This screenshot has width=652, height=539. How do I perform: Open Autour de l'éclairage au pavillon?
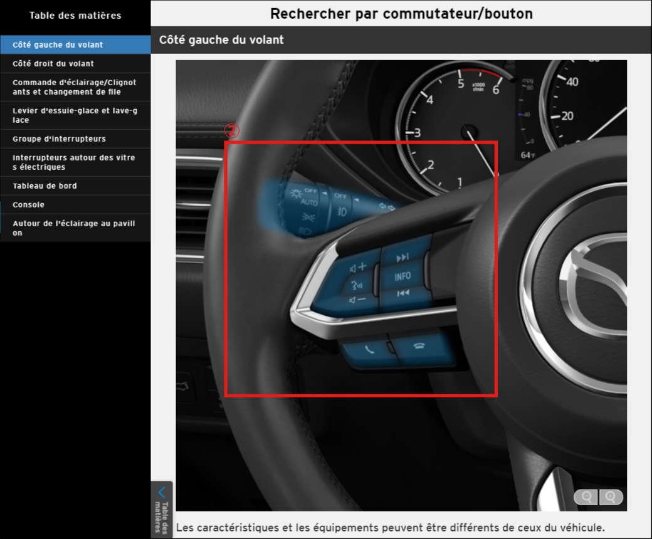(x=75, y=228)
